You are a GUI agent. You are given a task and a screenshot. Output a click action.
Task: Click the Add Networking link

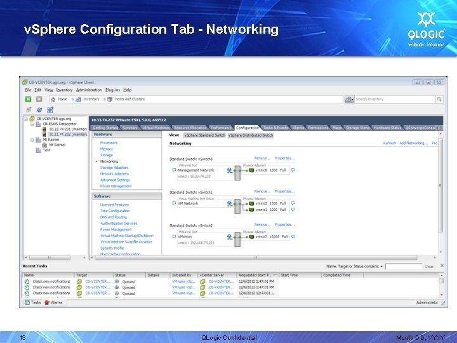[x=414, y=143]
